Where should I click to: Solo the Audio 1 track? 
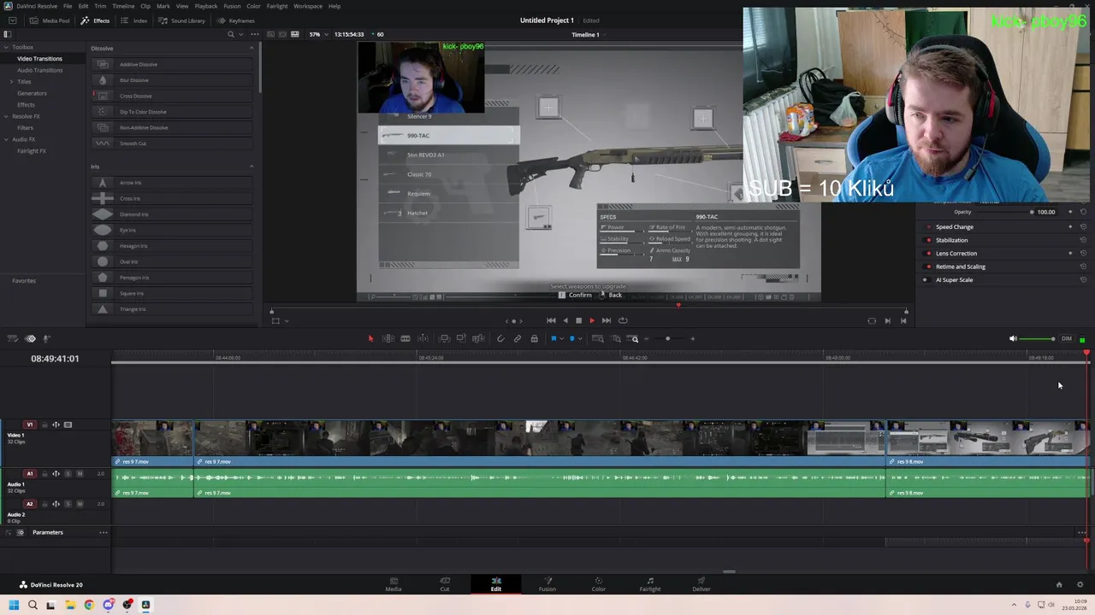pos(68,473)
